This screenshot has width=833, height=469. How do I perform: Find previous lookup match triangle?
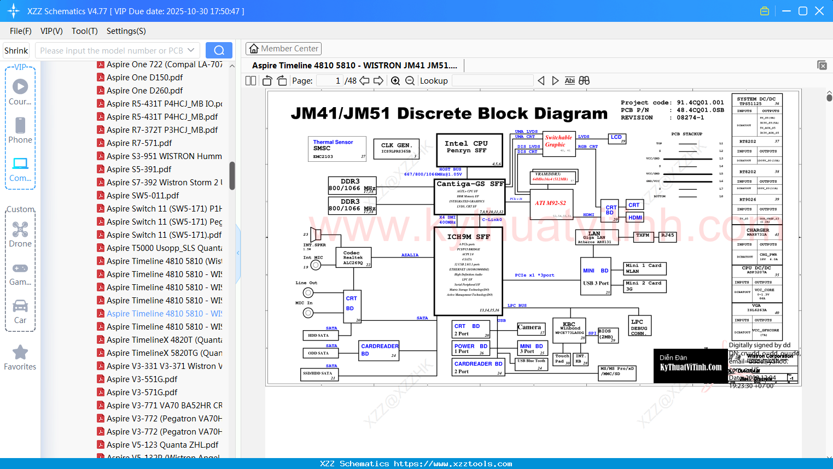[x=541, y=81]
